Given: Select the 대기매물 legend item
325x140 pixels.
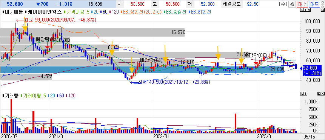Looking at the screenshot, I should (12, 12).
